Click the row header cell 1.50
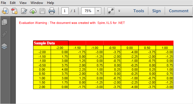This screenshot has width=193, height=104. (42, 82)
